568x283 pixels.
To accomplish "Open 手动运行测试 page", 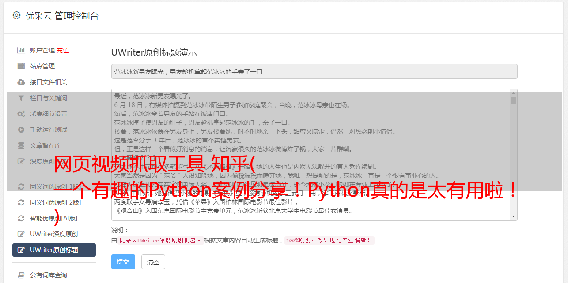I will (49, 130).
